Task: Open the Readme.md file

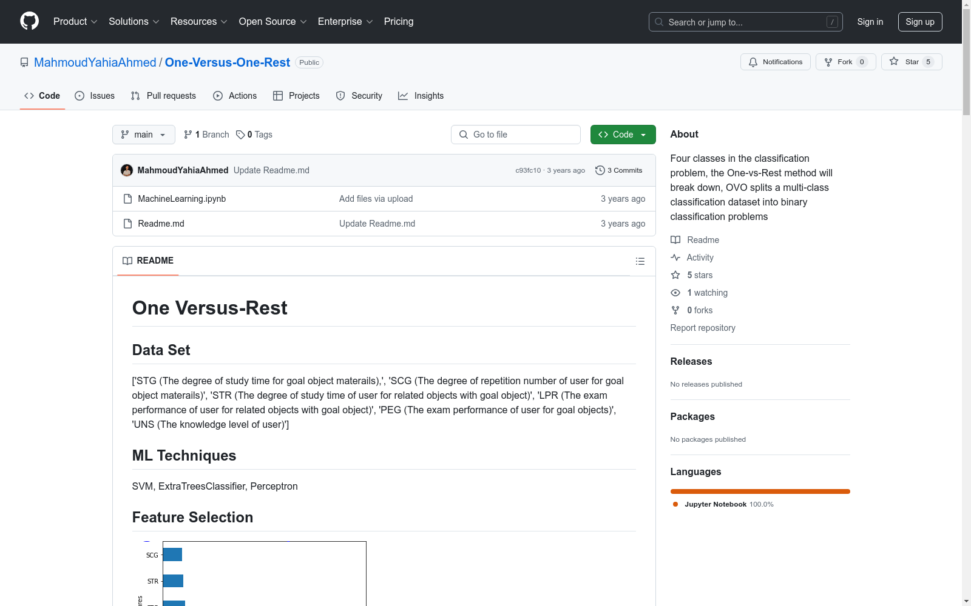Action: 161,224
